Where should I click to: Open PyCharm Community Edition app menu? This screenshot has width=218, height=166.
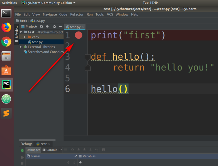49,3
